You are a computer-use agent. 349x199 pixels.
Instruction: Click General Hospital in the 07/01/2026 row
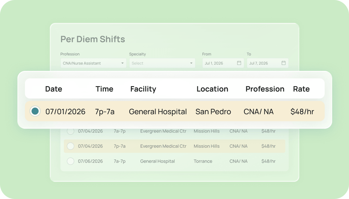pyautogui.click(x=158, y=112)
